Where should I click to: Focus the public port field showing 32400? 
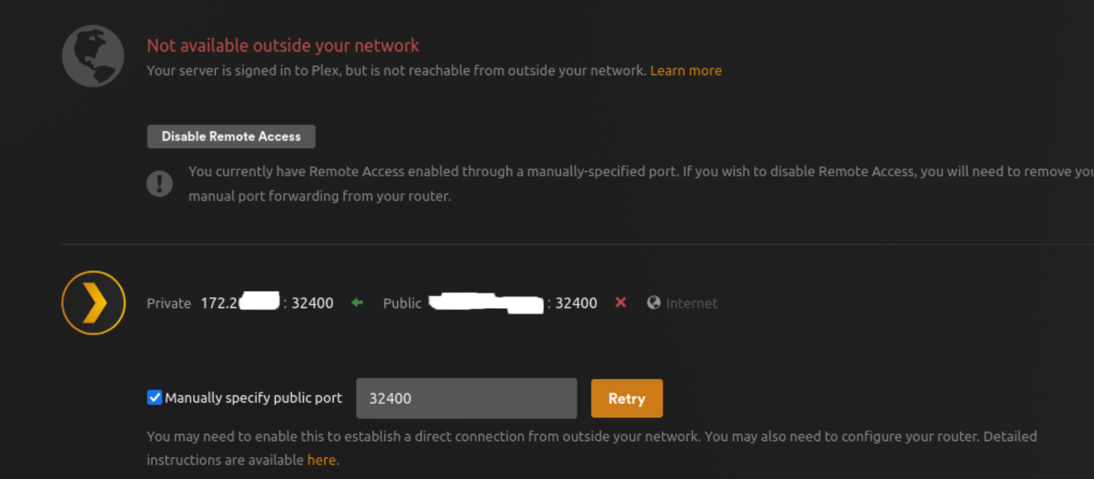(x=467, y=398)
